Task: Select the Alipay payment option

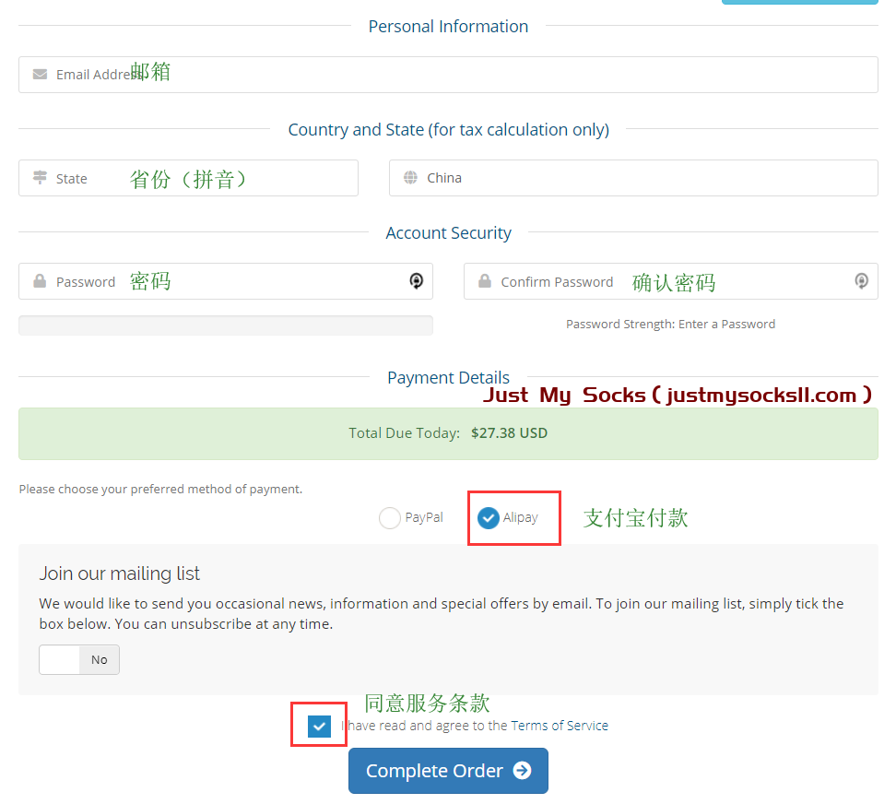Action: click(x=489, y=518)
